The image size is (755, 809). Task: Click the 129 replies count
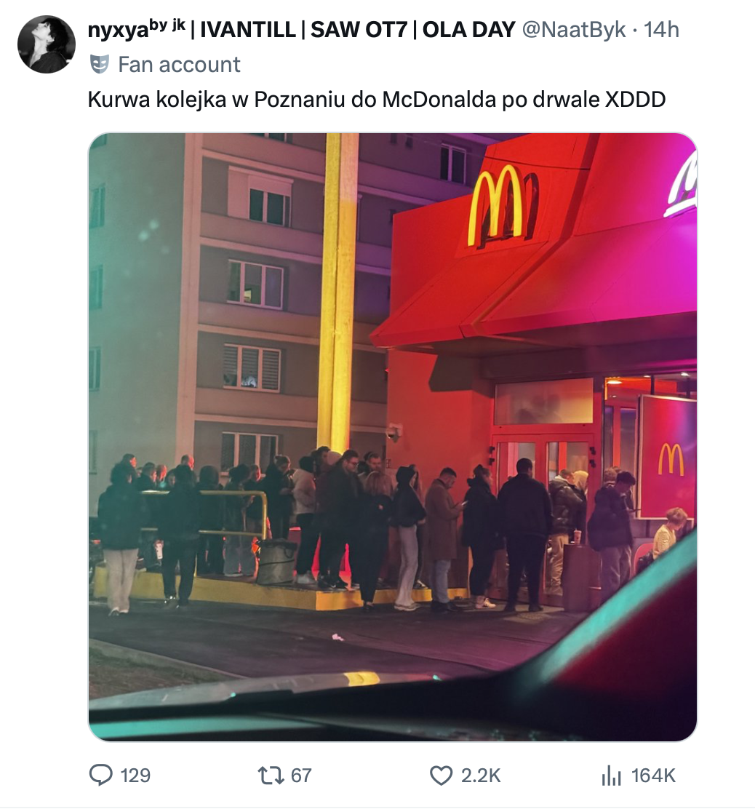(x=135, y=776)
